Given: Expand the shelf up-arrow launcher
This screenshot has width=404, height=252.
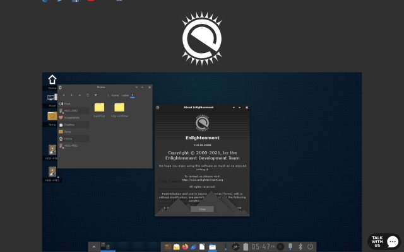Looking at the screenshot, I should click(x=94, y=247).
